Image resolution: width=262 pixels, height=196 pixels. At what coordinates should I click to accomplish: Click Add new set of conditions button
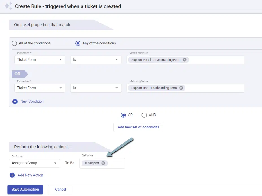(138, 127)
